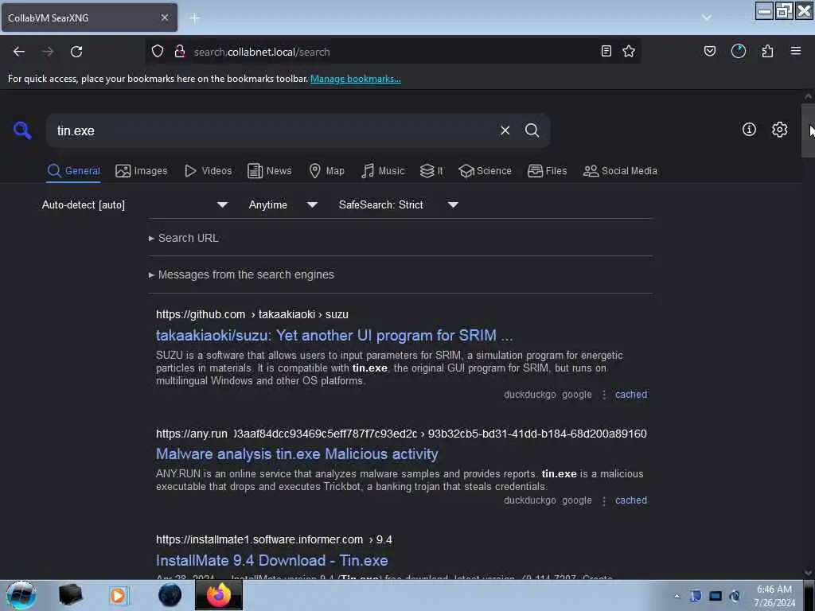Open cached link for any.run result
Screen dimensions: 815x611
[631, 500]
